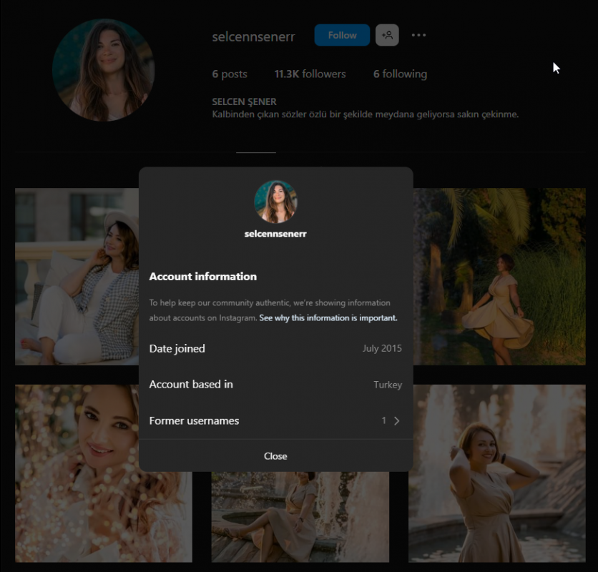598x572 pixels.
Task: Open the large profile picture
Action: pyautogui.click(x=103, y=70)
